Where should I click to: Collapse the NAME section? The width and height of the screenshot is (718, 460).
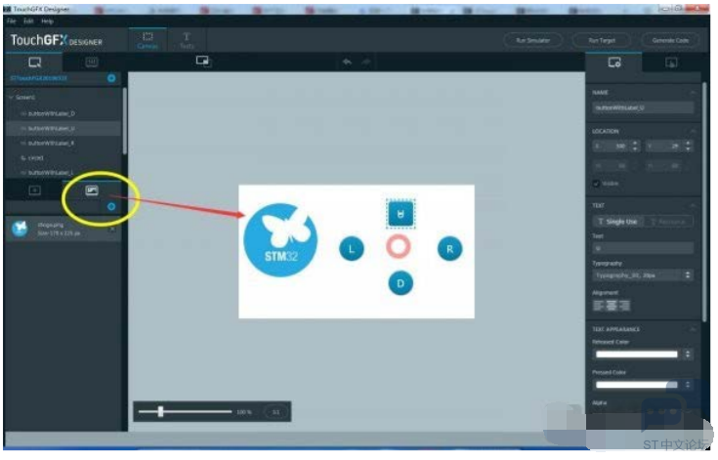(x=693, y=93)
